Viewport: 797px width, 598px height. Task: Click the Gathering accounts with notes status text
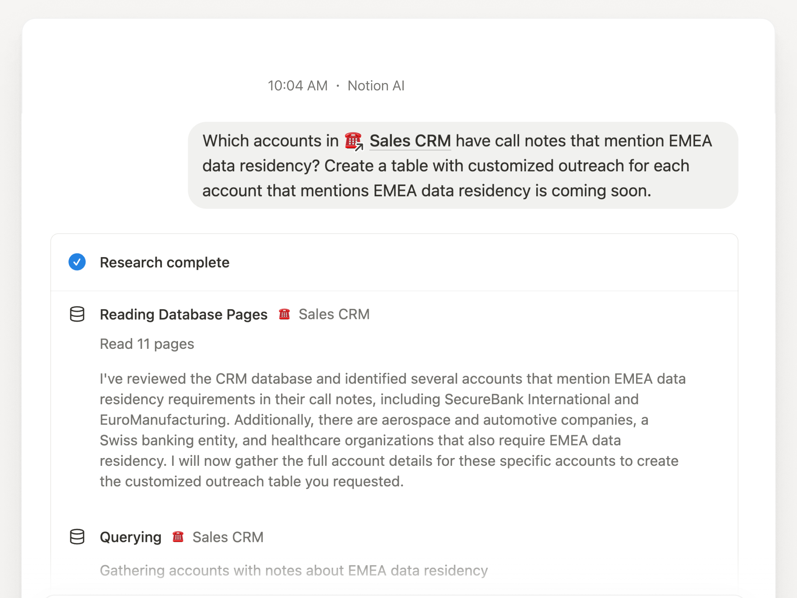(x=294, y=571)
